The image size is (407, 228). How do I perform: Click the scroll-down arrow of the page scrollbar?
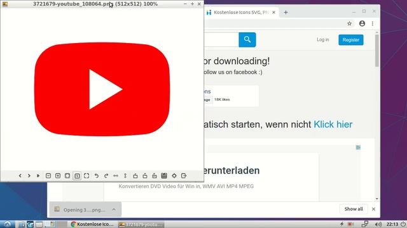[377, 199]
